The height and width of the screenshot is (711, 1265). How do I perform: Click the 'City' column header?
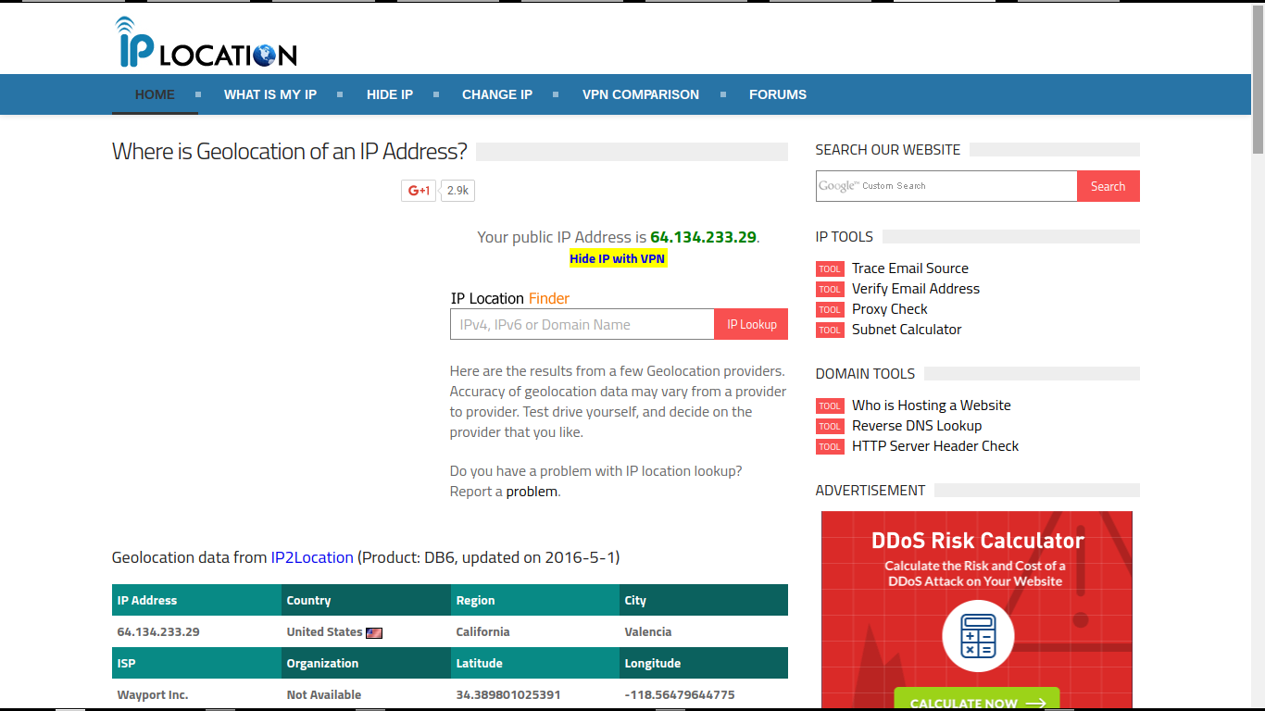click(x=704, y=600)
